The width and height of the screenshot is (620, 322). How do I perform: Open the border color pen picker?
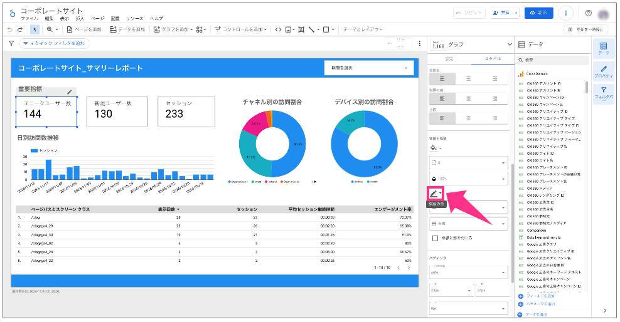click(436, 194)
